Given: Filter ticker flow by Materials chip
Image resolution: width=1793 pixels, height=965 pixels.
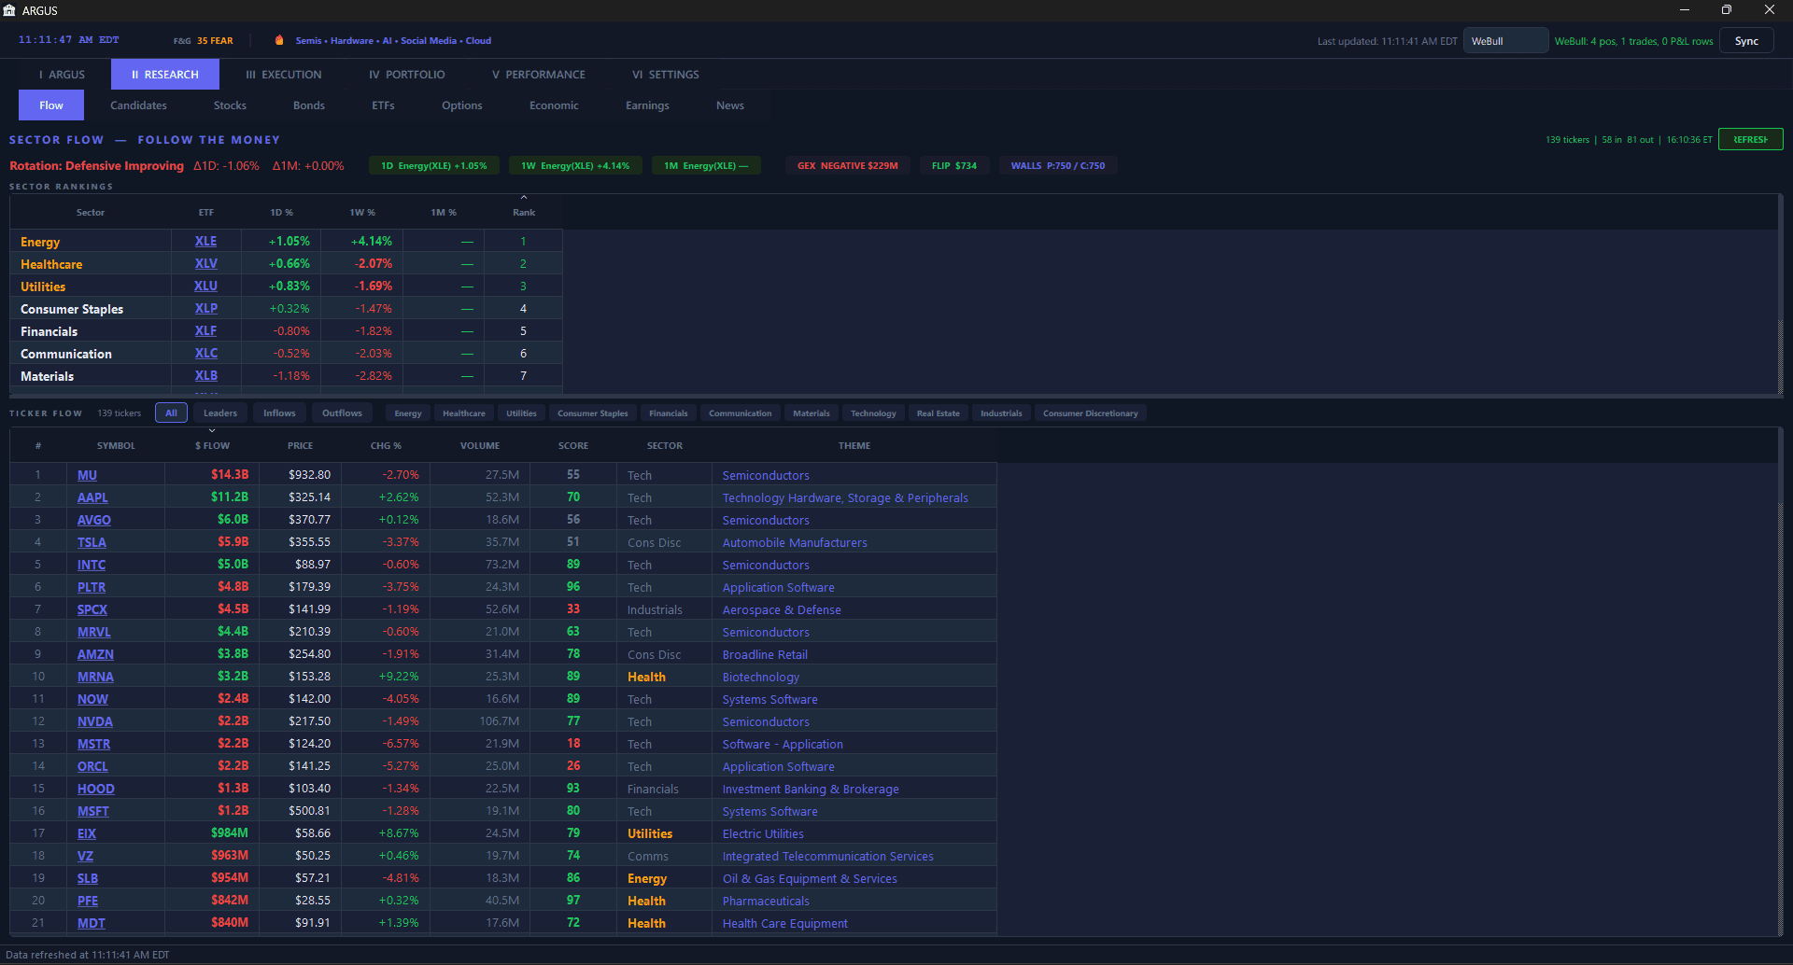Looking at the screenshot, I should coord(812,413).
